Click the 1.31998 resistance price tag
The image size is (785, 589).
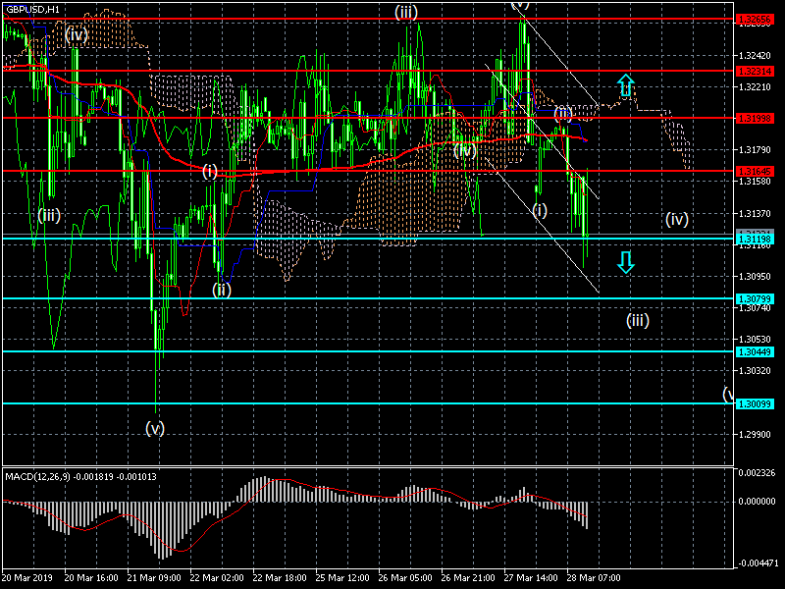[759, 118]
